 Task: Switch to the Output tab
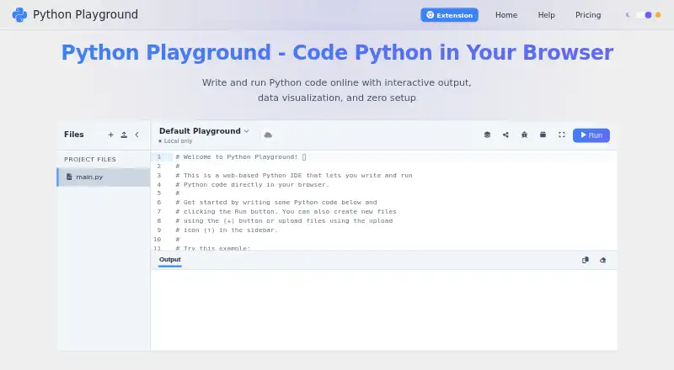tap(170, 260)
